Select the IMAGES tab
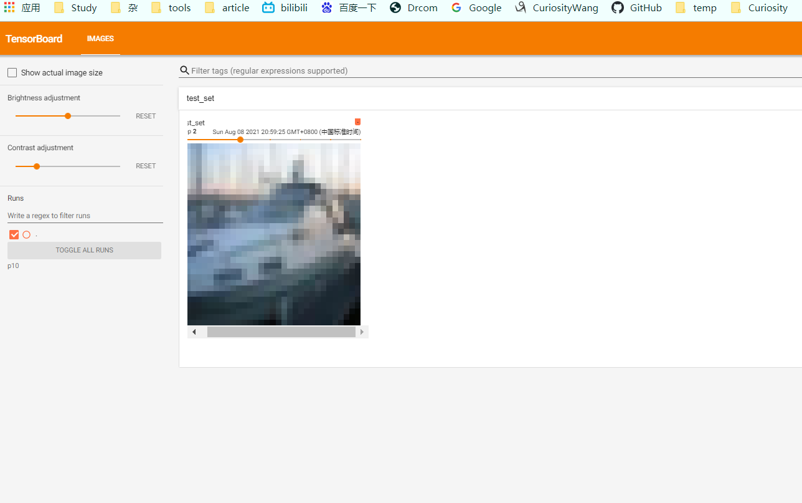Image resolution: width=802 pixels, height=503 pixels. pyautogui.click(x=100, y=38)
